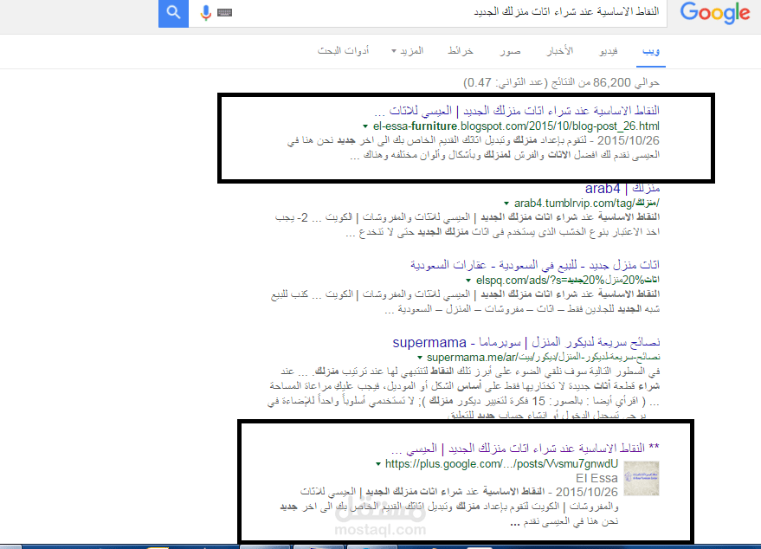Click the green supermama.me/ar URL text
This screenshot has width=761, height=549.
[543, 358]
